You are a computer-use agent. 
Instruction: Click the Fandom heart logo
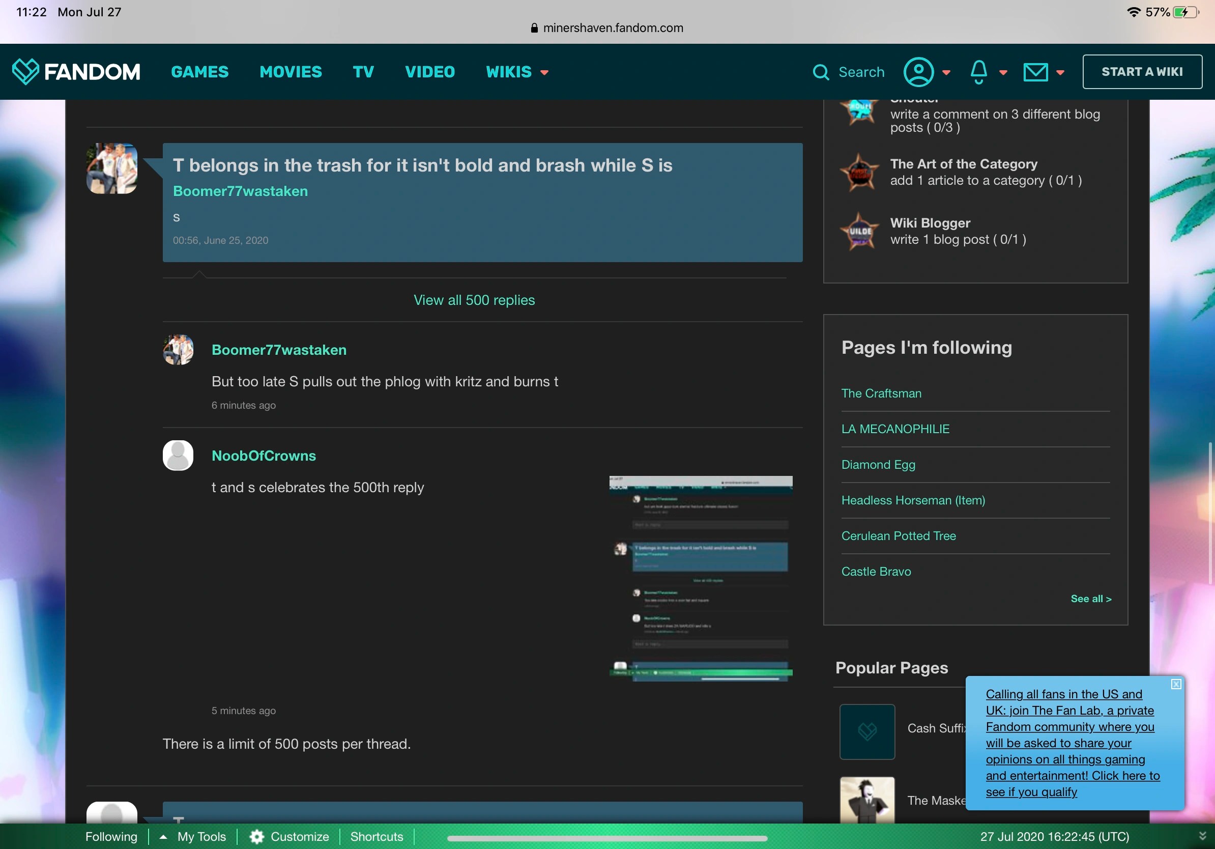pos(25,71)
